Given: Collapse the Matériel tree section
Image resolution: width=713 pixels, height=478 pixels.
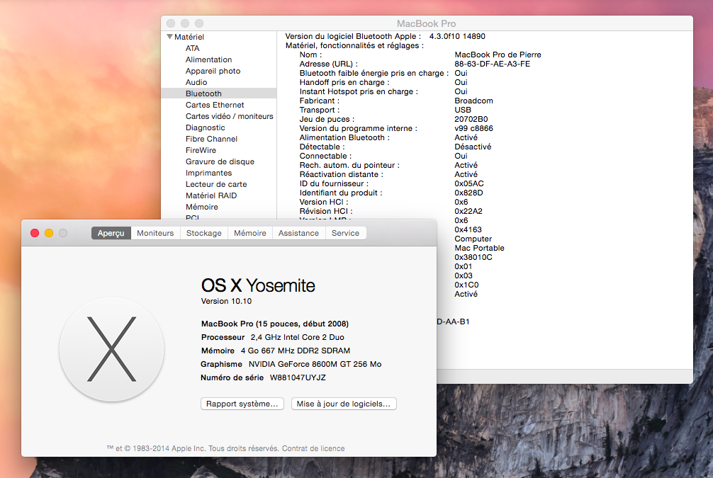Looking at the screenshot, I should pyautogui.click(x=169, y=37).
